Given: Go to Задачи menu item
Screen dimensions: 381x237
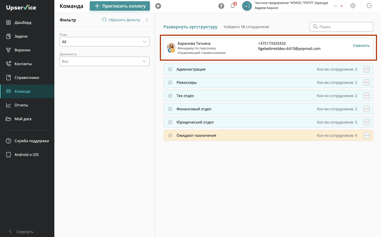Looking at the screenshot, I should pyautogui.click(x=27, y=36).
